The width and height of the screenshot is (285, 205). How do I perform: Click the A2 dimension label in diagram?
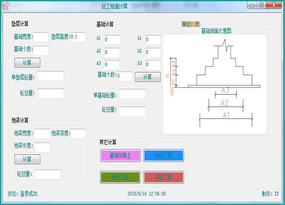(224, 103)
